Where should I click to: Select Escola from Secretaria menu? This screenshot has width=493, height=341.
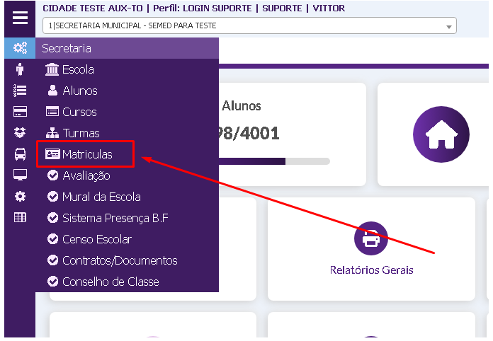click(77, 69)
